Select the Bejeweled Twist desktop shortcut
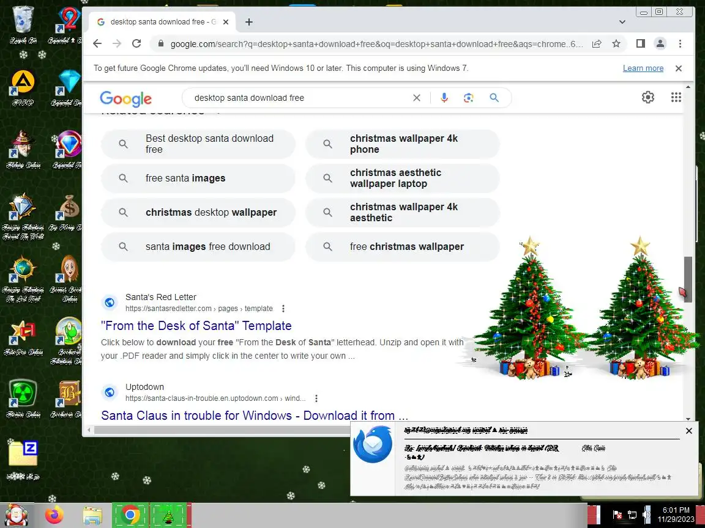Image resolution: width=705 pixels, height=528 pixels. 69,150
